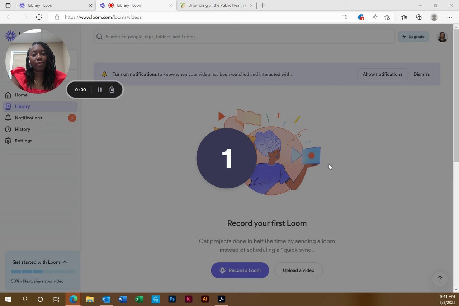The height and width of the screenshot is (306, 459).
Task: Open a new browser tab
Action: (x=262, y=5)
